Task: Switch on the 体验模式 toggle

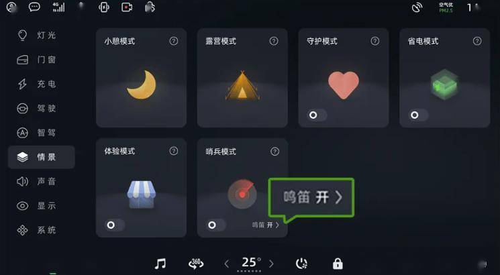Action: click(x=115, y=225)
